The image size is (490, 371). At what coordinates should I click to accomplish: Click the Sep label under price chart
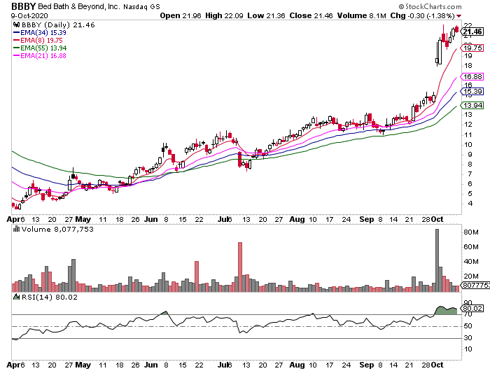click(367, 219)
